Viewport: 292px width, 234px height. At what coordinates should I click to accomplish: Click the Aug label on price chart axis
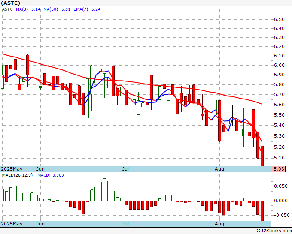[219, 169]
